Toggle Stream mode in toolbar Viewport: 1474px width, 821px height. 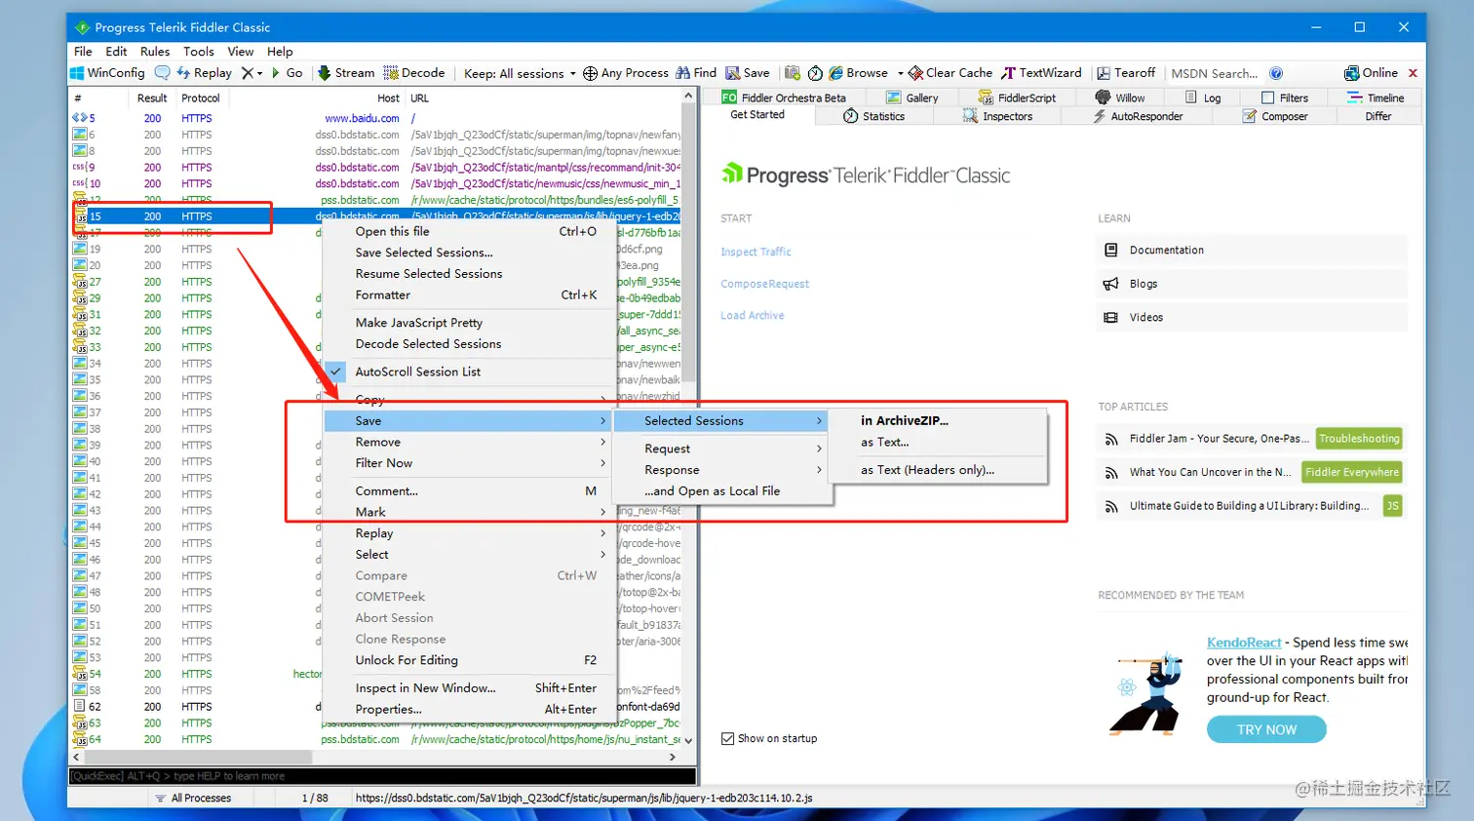tap(346, 73)
